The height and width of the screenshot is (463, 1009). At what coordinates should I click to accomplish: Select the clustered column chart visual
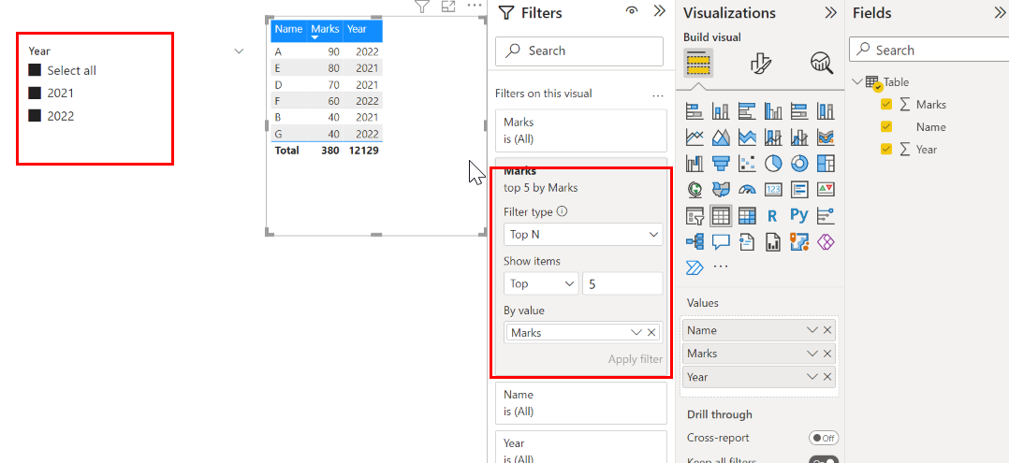click(x=773, y=111)
